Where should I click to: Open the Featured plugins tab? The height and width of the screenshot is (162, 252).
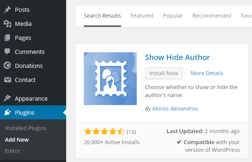click(142, 16)
